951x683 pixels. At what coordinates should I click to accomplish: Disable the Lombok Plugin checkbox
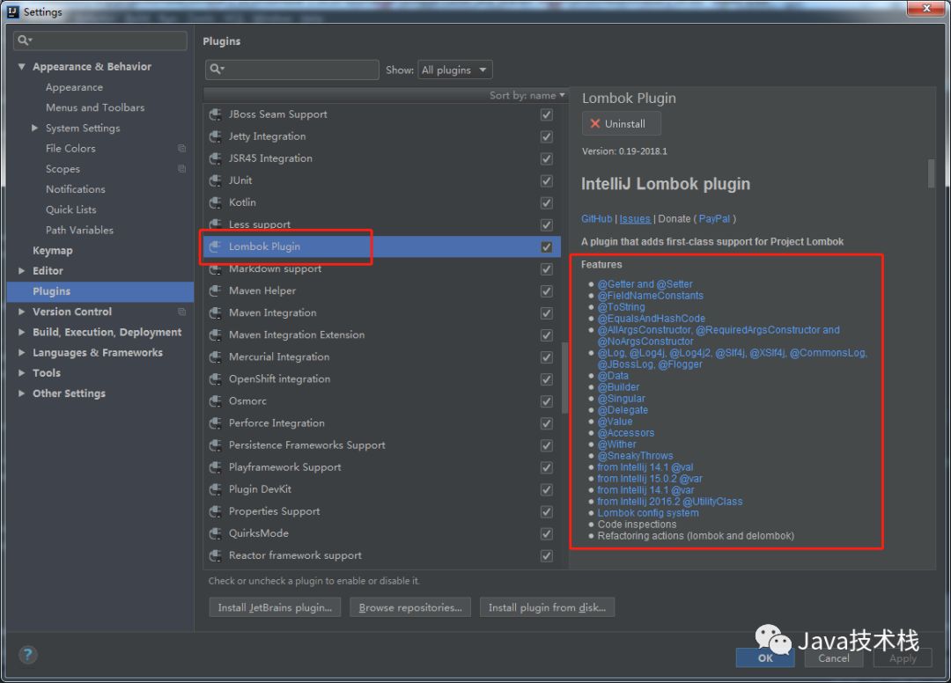point(547,246)
